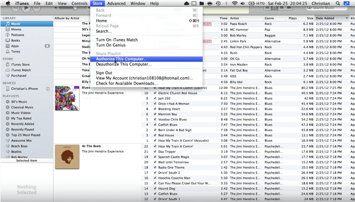Choose Deauthorize This Computer menu item
355x202 pixels.
[x=146, y=64]
